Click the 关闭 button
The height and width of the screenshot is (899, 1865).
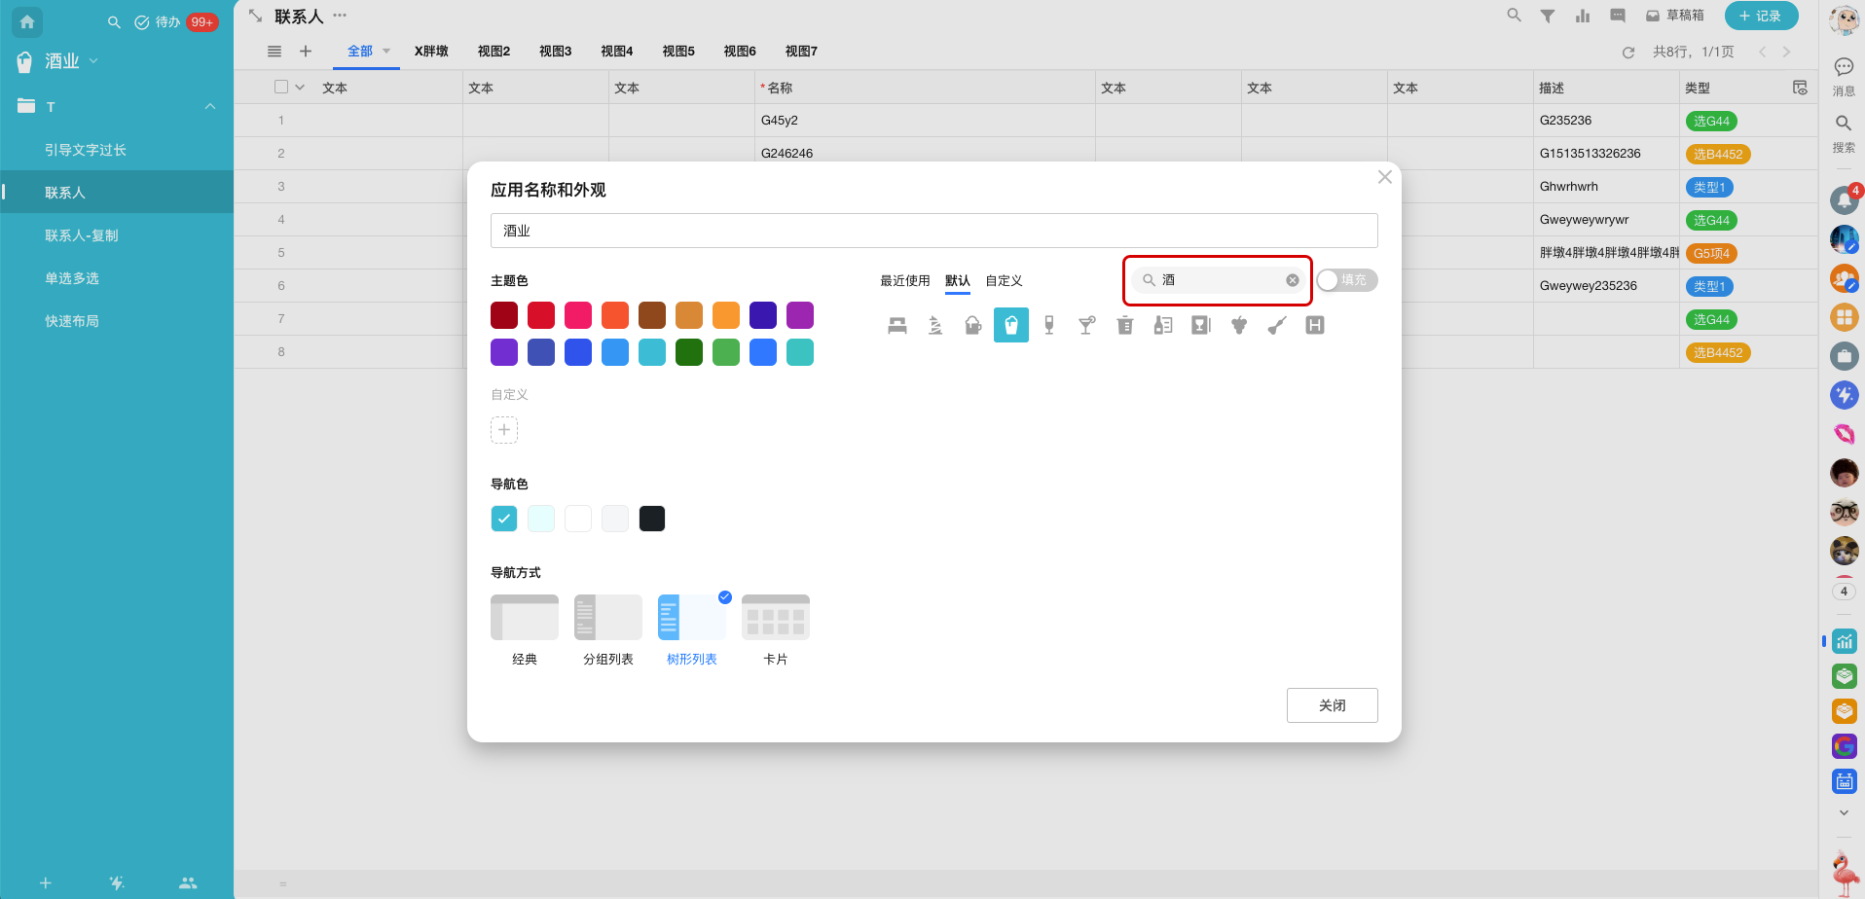coord(1332,705)
